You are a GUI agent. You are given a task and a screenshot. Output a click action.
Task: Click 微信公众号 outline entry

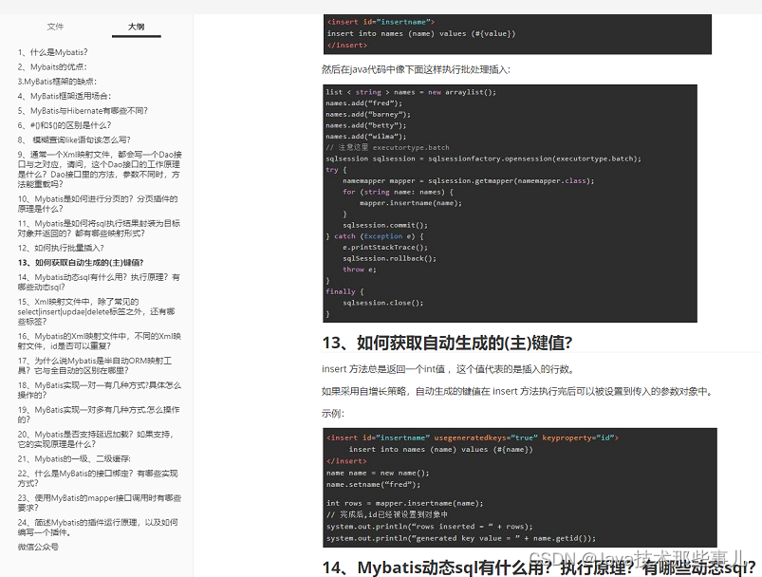[38, 547]
